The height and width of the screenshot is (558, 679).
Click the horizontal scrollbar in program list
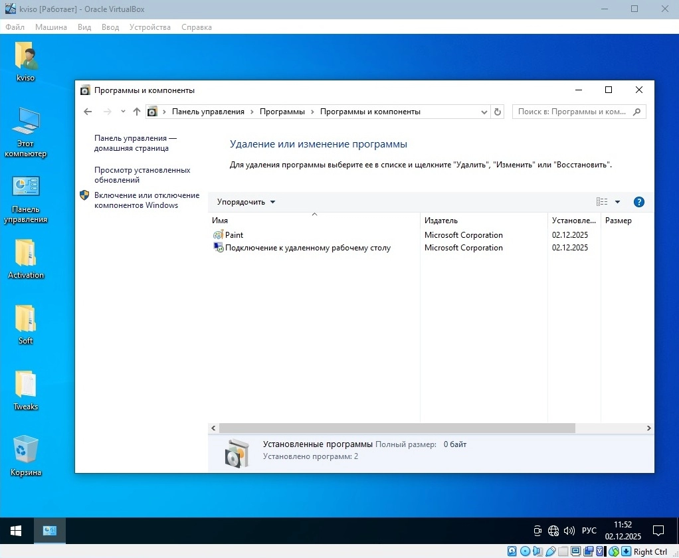pos(397,428)
